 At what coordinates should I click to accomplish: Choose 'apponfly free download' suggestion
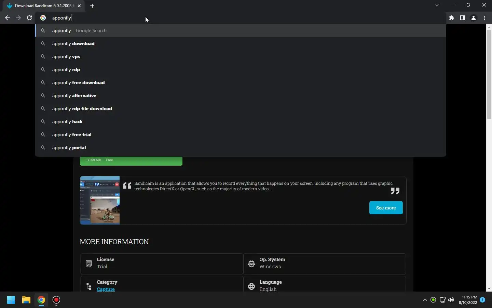click(x=241, y=82)
